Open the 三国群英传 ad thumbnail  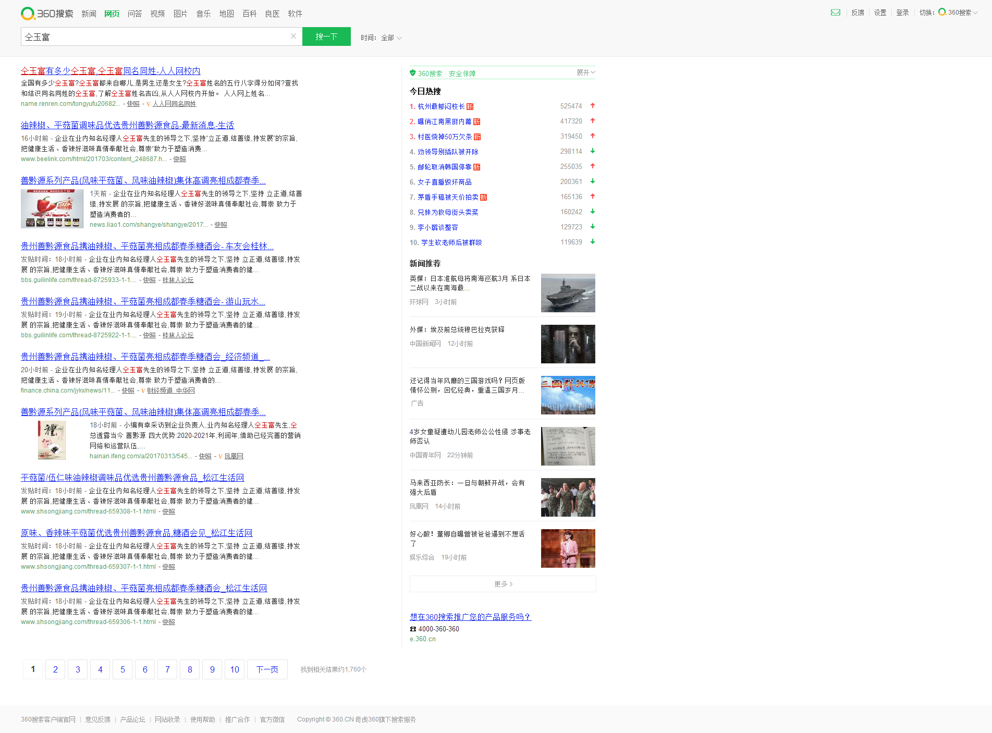[x=568, y=395]
